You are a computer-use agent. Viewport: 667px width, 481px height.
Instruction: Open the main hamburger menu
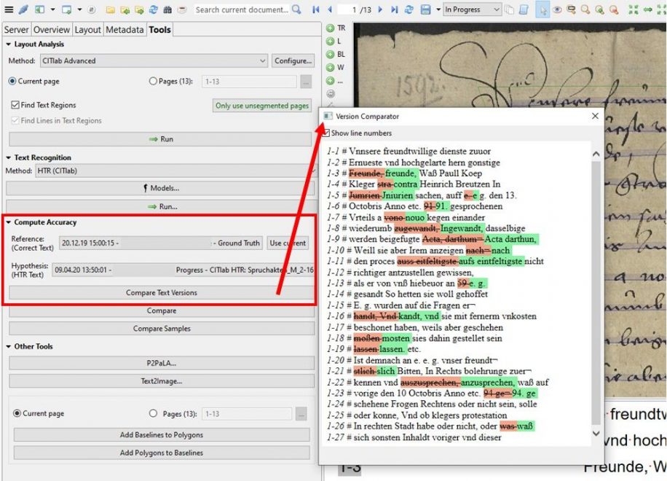coord(7,9)
